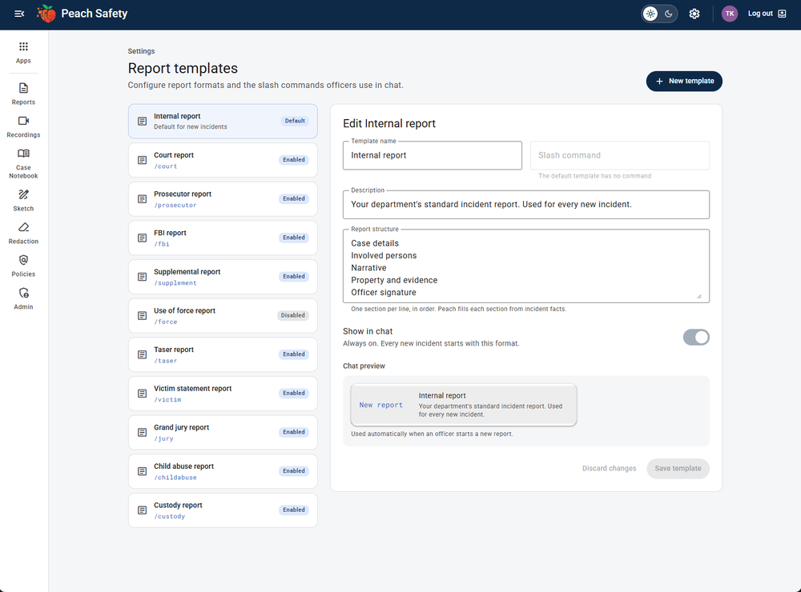Focus the Slash command input field
The height and width of the screenshot is (592, 801).
[620, 156]
